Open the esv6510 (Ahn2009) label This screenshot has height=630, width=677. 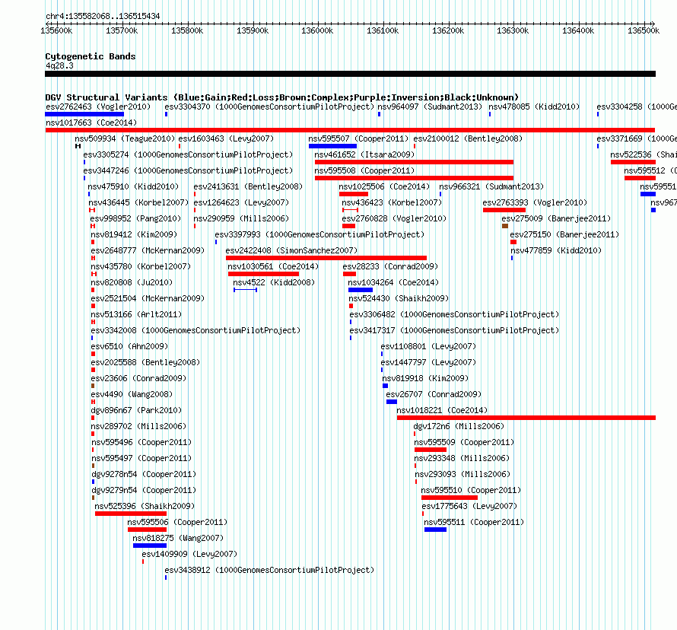tap(129, 346)
